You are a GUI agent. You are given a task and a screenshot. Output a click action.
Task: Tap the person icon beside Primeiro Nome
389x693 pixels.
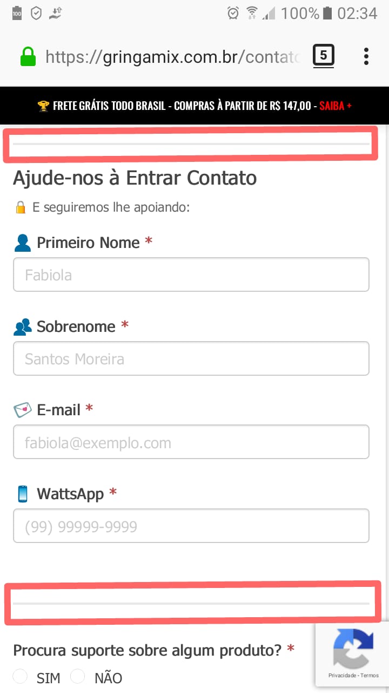(23, 243)
